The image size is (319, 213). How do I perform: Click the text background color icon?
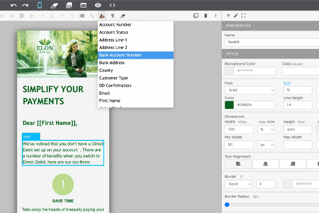(22, 16)
